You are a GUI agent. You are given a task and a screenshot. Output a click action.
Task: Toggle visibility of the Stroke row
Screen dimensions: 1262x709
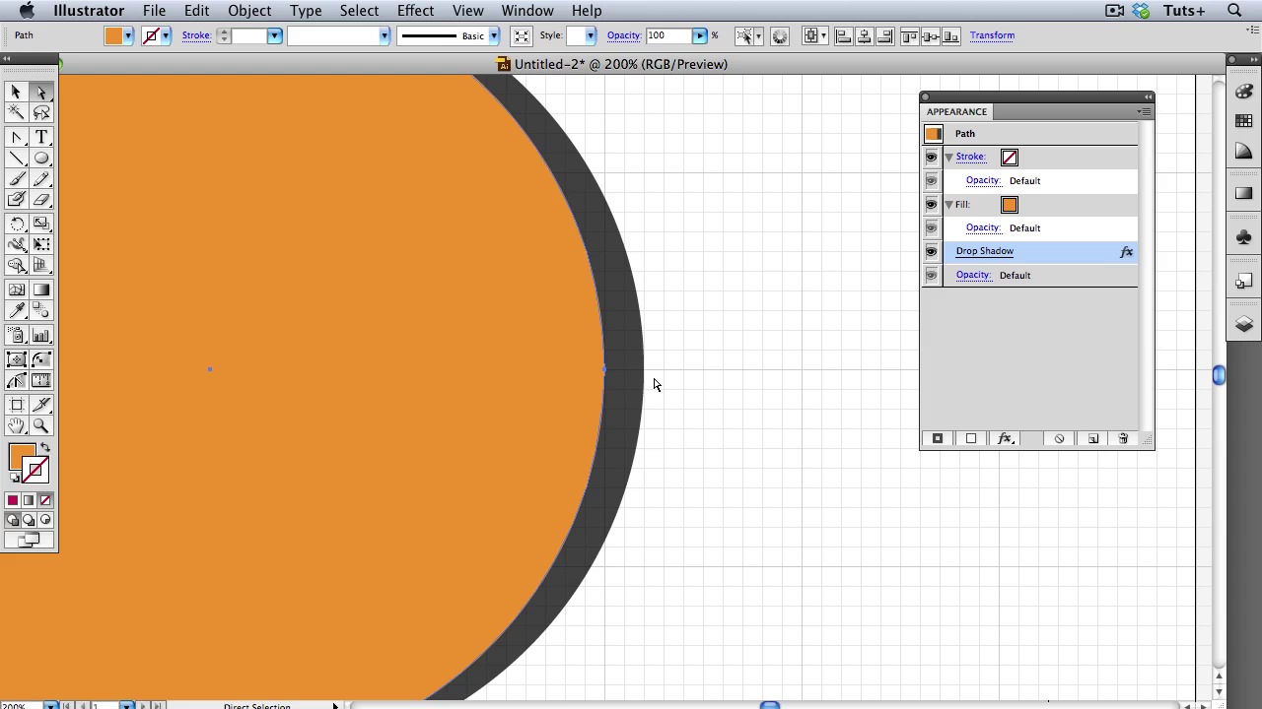coord(931,157)
